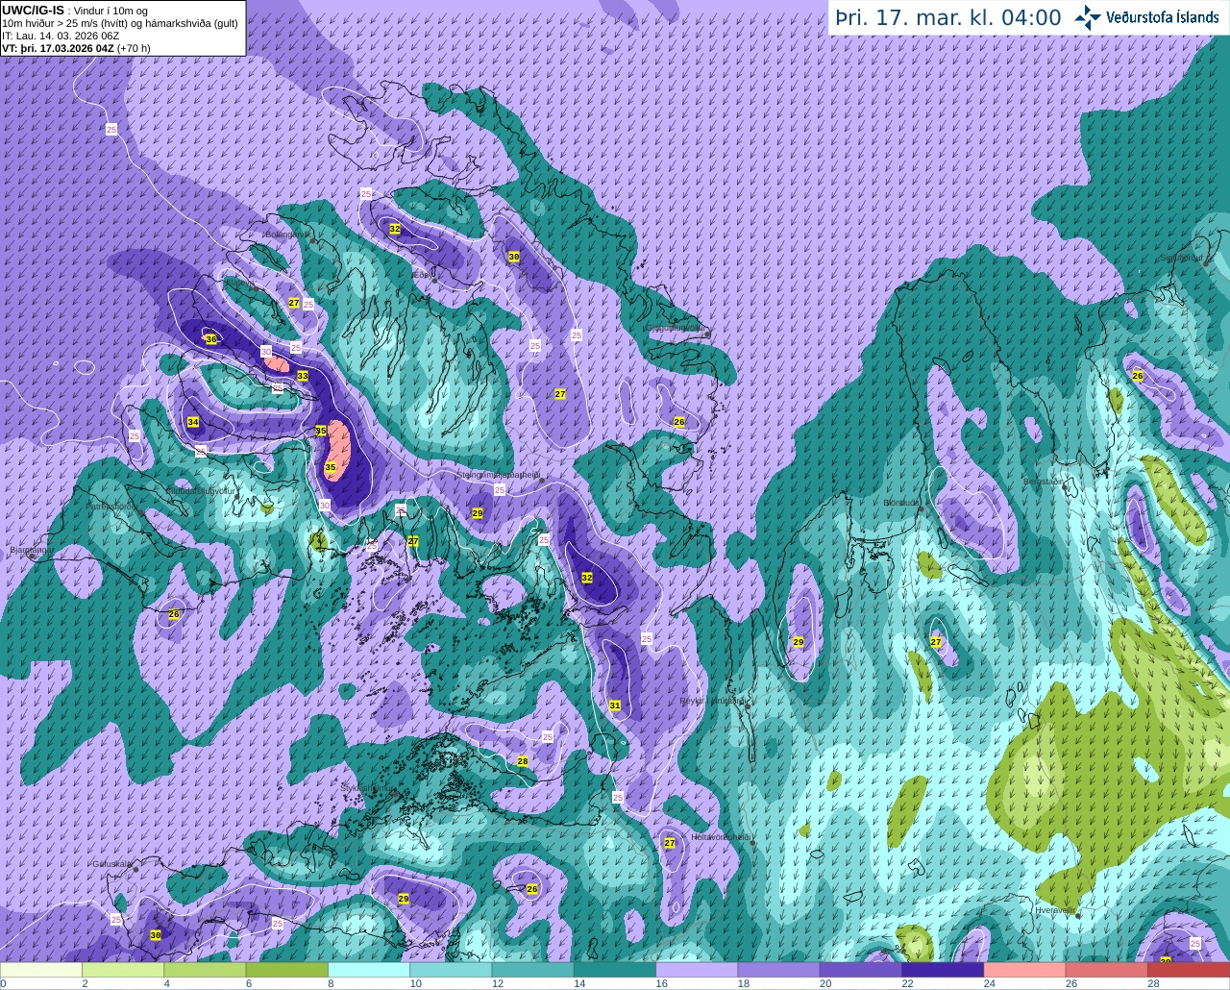The width and height of the screenshot is (1230, 990).
Task: Click the Patreksfjörður station label
Action: (112, 506)
